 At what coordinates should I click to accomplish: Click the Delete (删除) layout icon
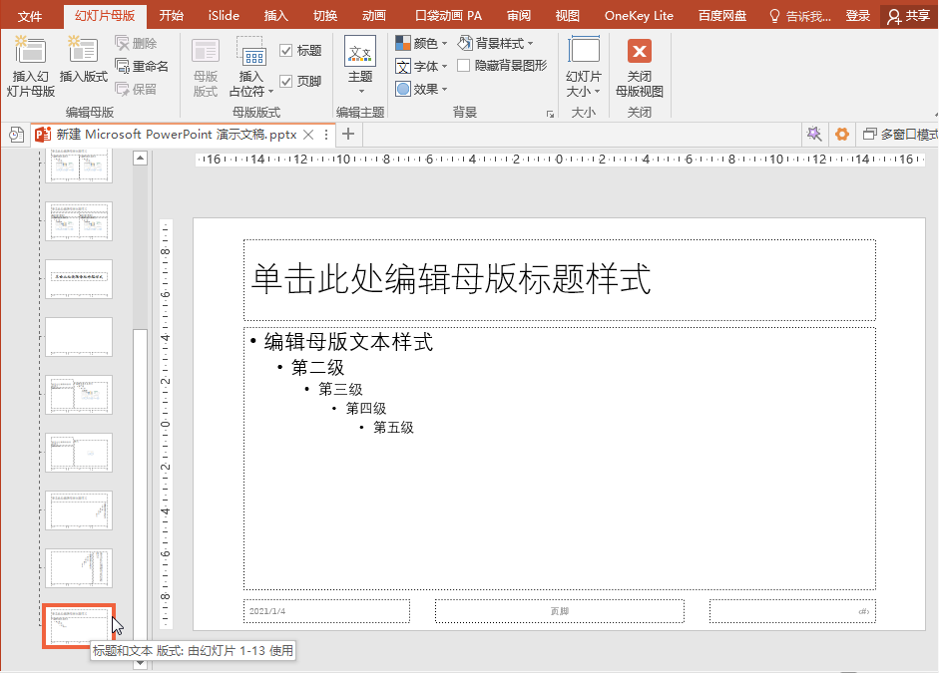click(x=122, y=43)
